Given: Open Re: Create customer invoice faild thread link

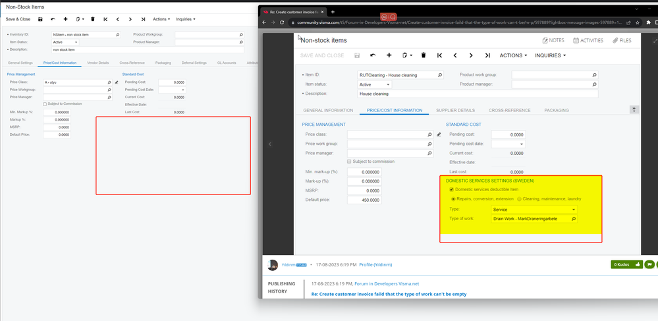Looking at the screenshot, I should 389,294.
